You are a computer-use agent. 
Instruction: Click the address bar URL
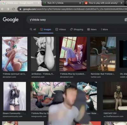coord(75,9)
